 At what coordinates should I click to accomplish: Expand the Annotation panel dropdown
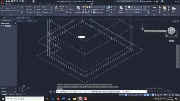[64, 15]
